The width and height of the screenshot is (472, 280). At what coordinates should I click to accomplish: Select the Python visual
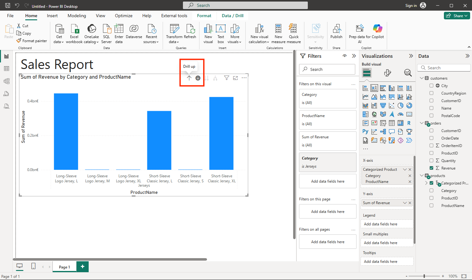[366, 132]
